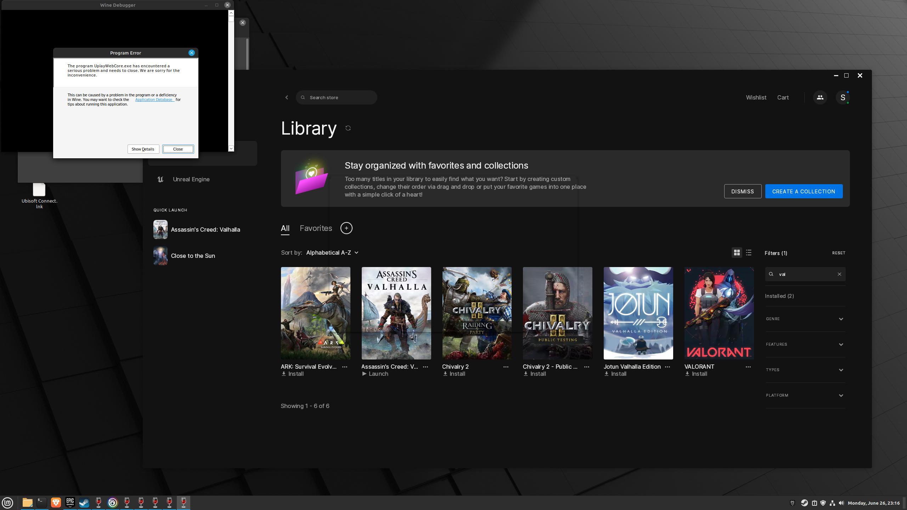Quick launch Close to the Sun in the sidebar
Screen dimensions: 907x510
pyautogui.click(x=184, y=256)
